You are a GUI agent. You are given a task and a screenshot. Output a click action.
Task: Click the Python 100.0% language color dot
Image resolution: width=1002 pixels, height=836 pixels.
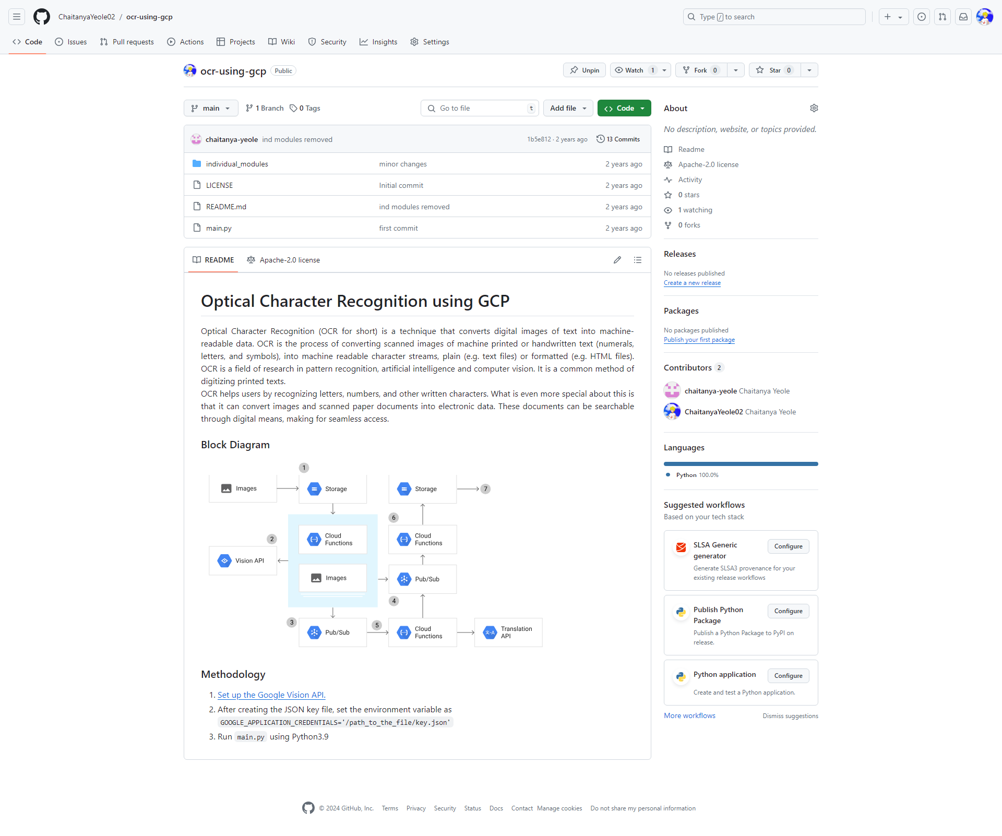click(x=668, y=475)
